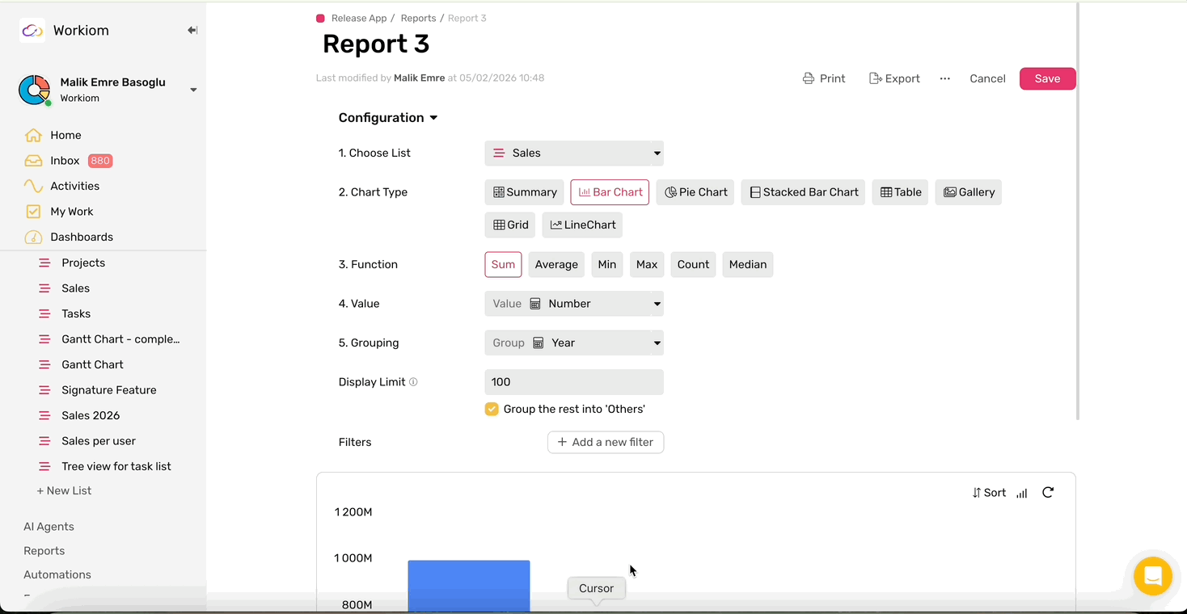
Task: Click the bar signal icon beside Sort
Action: pyautogui.click(x=1022, y=493)
